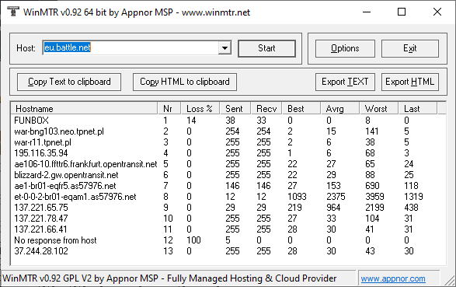Viewport: 456px width, 287px height.
Task: Click last value 1319 in hop 8
Action: tap(413, 197)
